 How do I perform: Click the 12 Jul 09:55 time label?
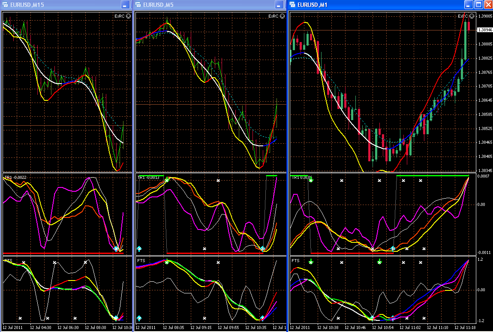click(228, 328)
